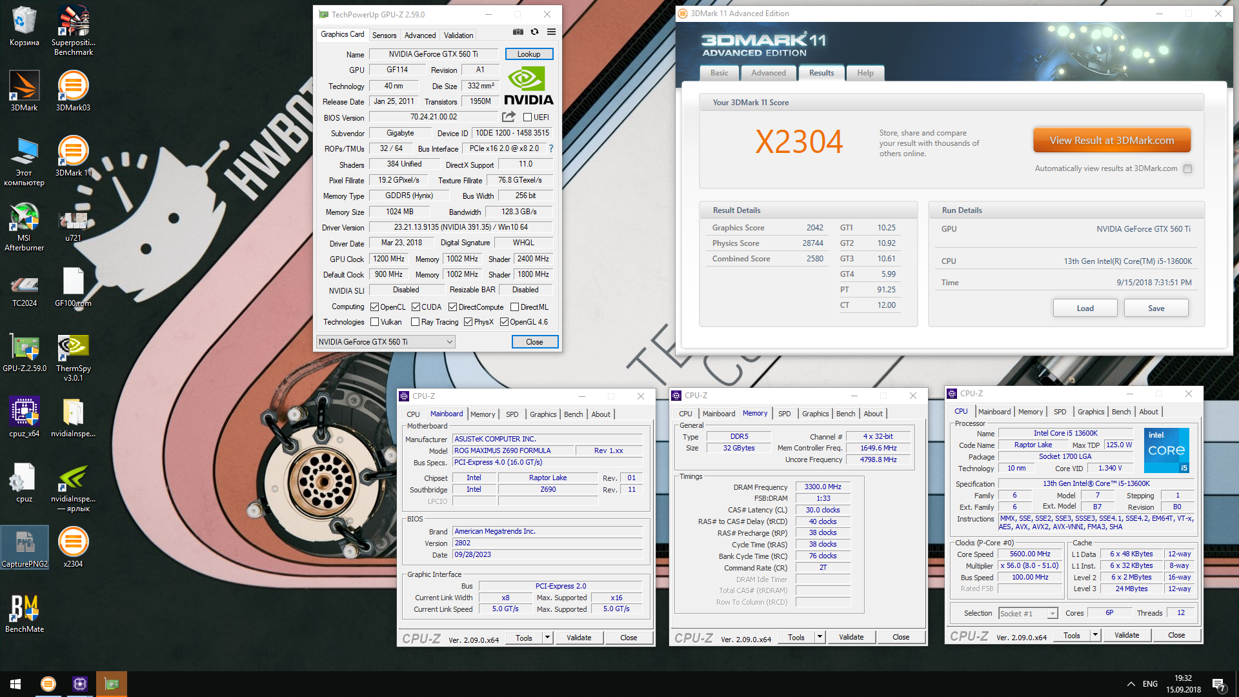Click the GPU-Z refresh icon
1239x697 pixels.
click(x=534, y=32)
